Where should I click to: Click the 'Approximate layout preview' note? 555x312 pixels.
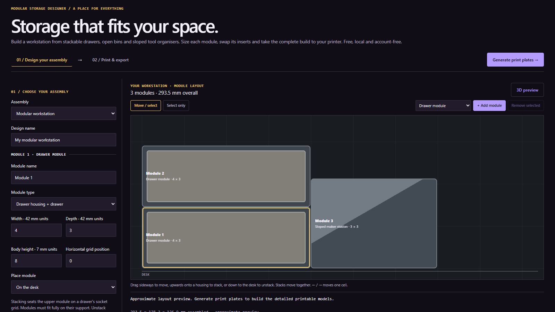coord(232,299)
